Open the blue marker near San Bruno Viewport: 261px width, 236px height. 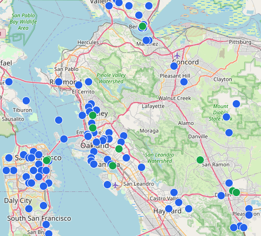[x=49, y=233]
